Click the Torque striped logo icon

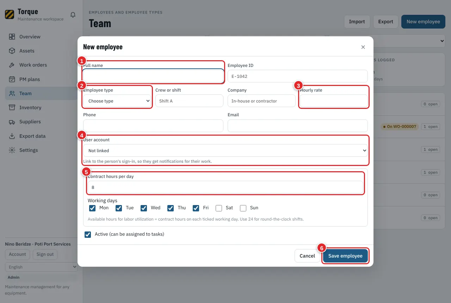(x=10, y=14)
